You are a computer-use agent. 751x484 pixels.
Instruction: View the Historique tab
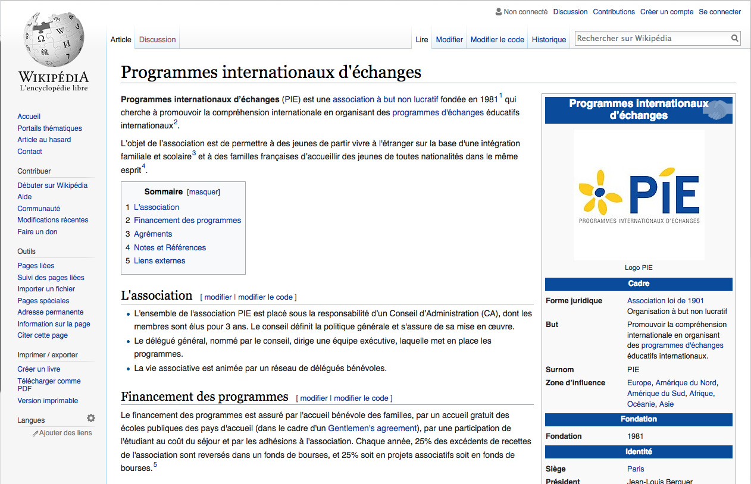pos(549,40)
